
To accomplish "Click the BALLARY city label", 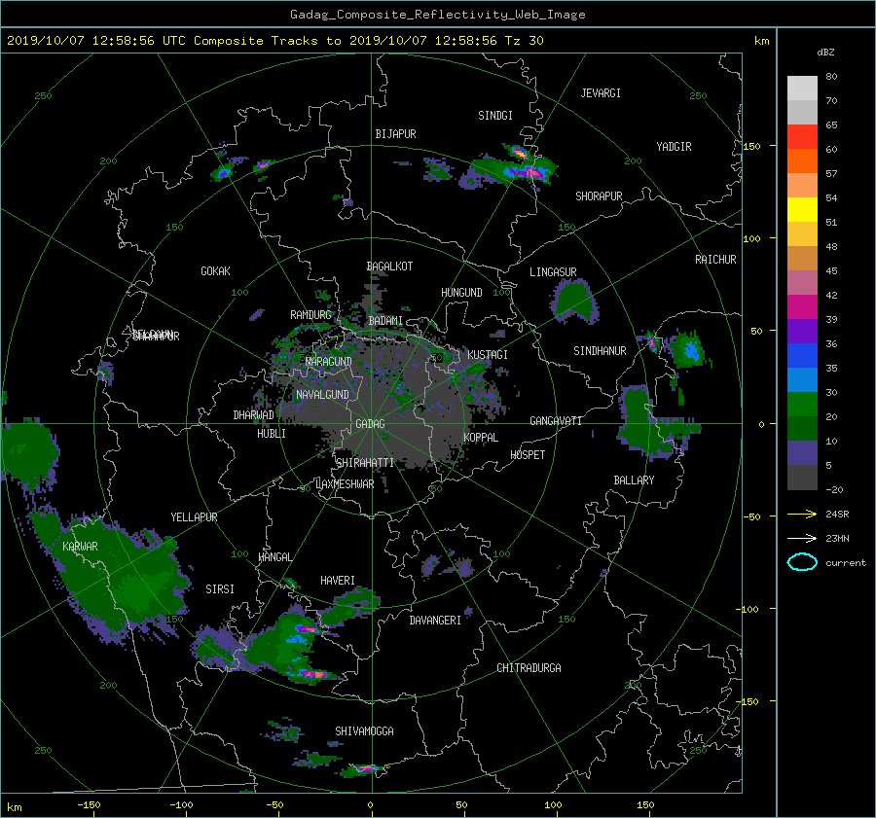I will click(x=634, y=480).
